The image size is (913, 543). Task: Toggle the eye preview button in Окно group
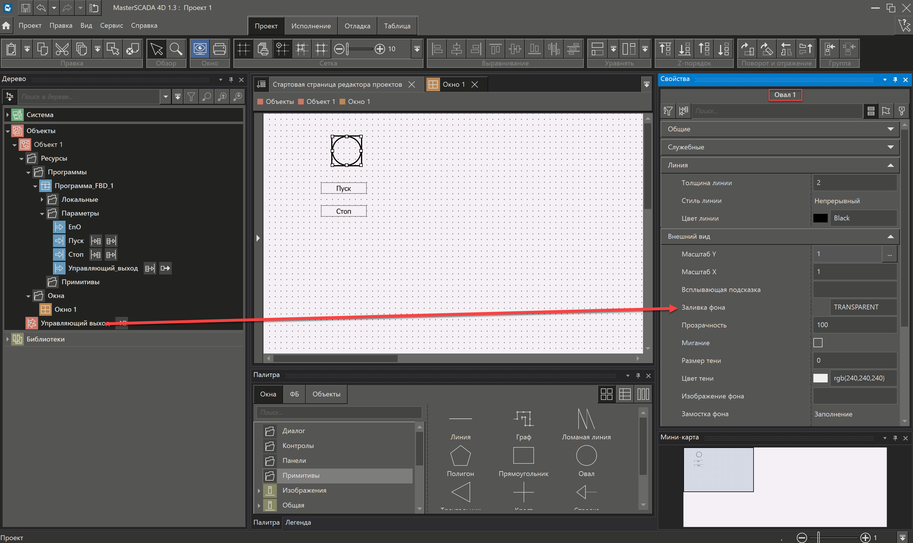[200, 49]
